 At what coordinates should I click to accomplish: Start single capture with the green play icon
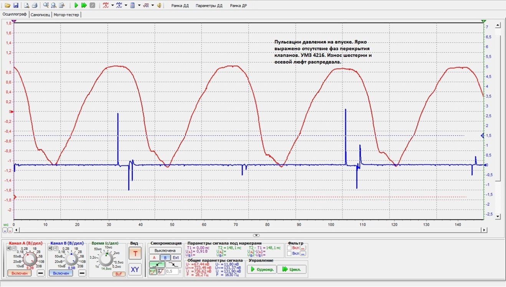pos(76,5)
